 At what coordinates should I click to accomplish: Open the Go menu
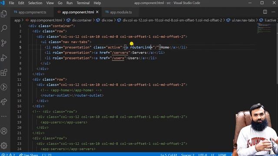pyautogui.click(x=60, y=3)
